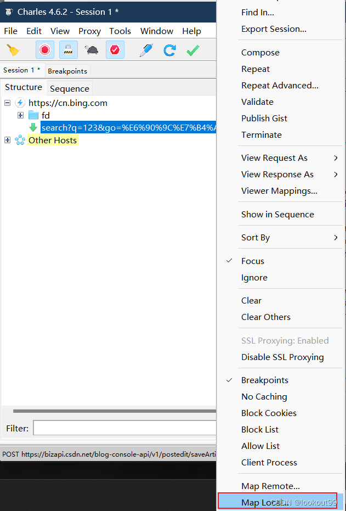
Task: Click the Filter text field
Action: (x=124, y=428)
